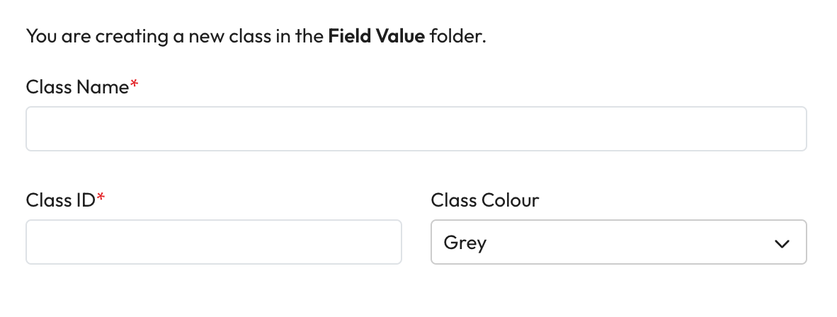Click the empty middle of the Grey combo box
The height and width of the screenshot is (317, 837).
pyautogui.click(x=623, y=243)
